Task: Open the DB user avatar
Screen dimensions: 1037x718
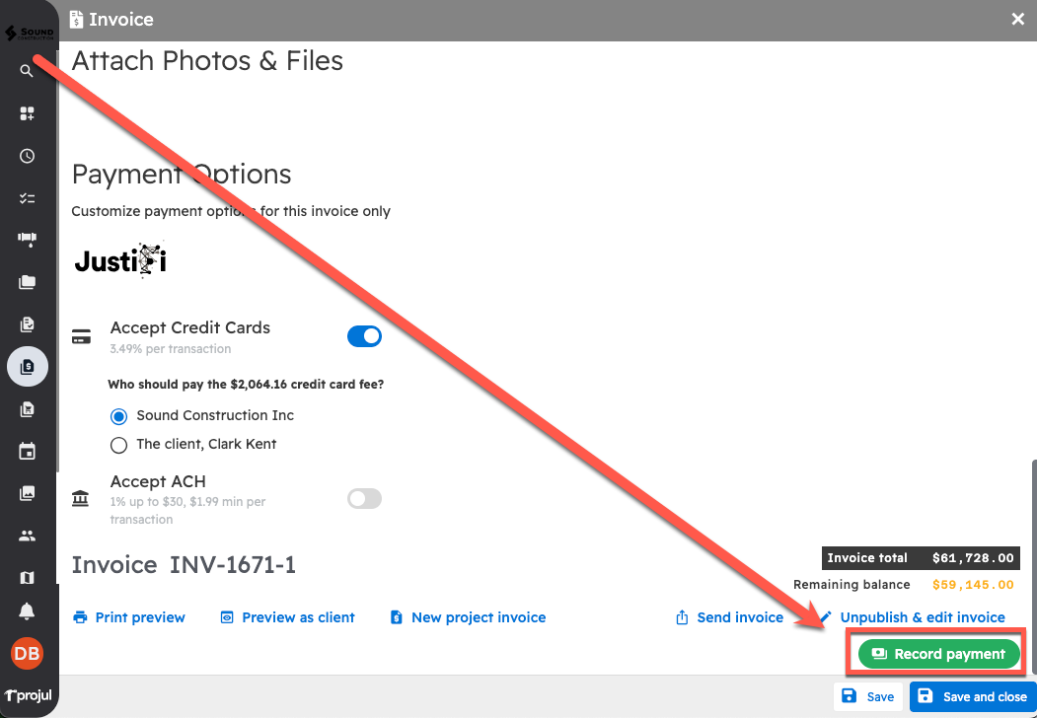Action: [x=27, y=653]
